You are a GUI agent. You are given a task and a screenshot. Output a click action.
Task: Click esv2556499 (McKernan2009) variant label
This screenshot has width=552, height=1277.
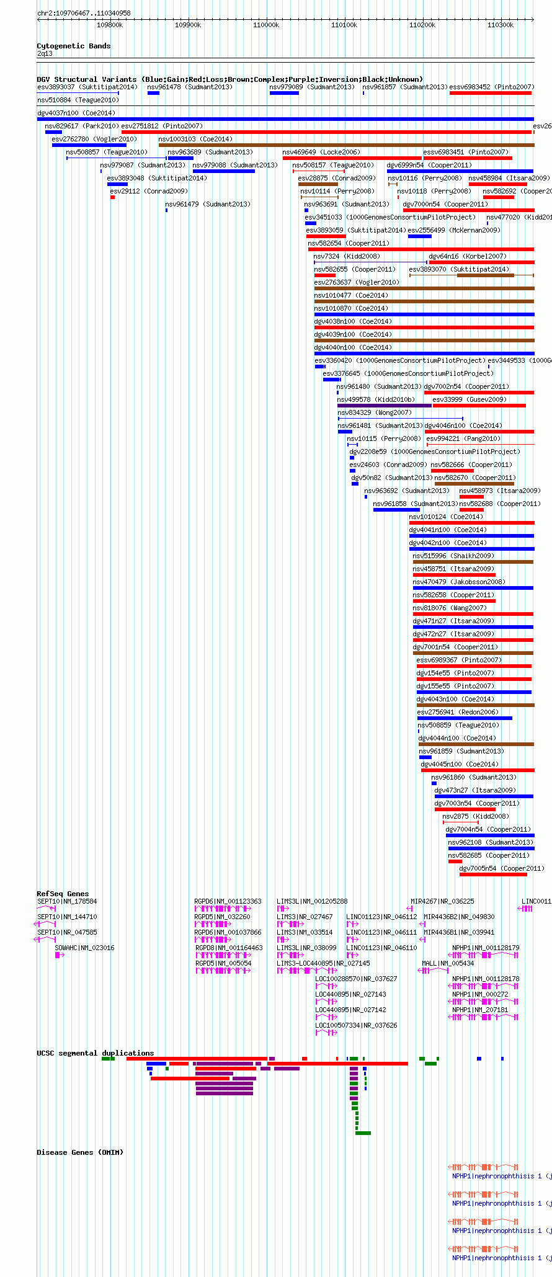(454, 230)
